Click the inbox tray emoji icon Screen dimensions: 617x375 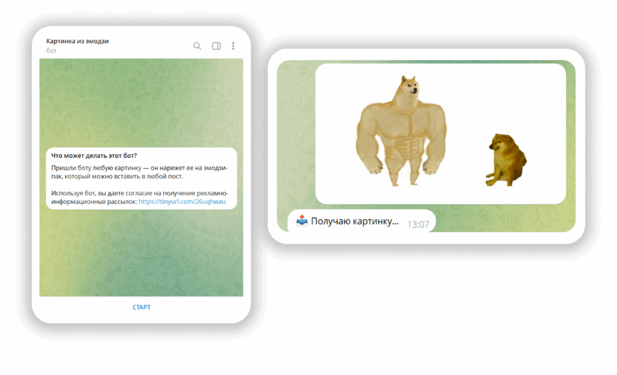click(302, 221)
